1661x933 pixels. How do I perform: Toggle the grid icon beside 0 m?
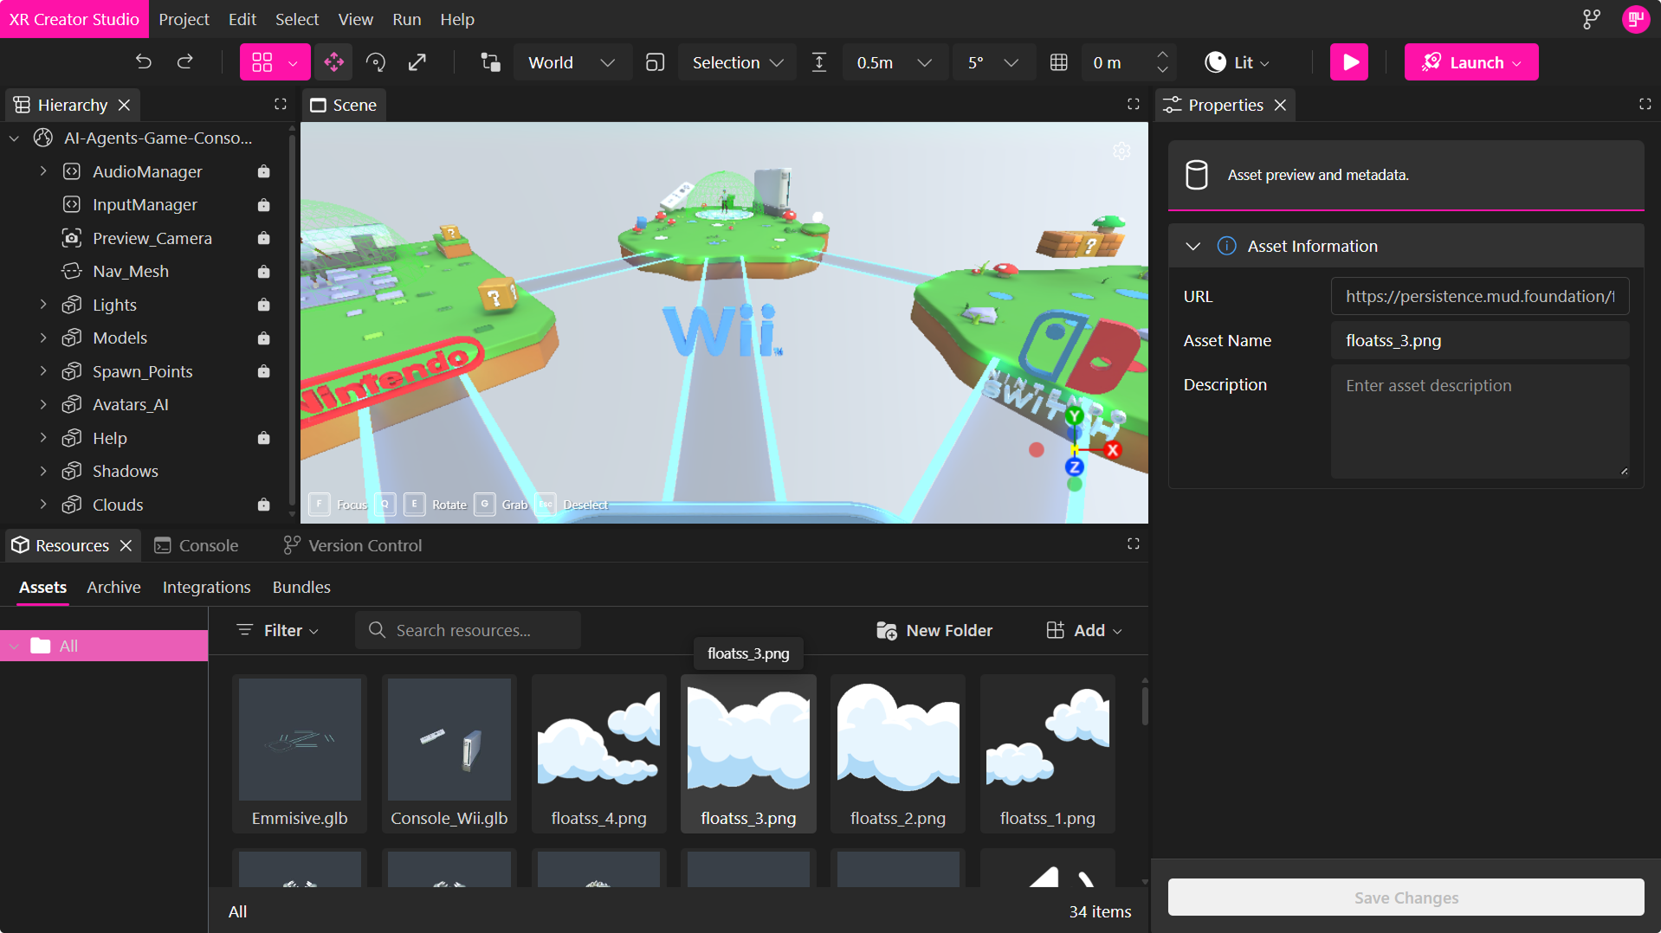click(1058, 62)
